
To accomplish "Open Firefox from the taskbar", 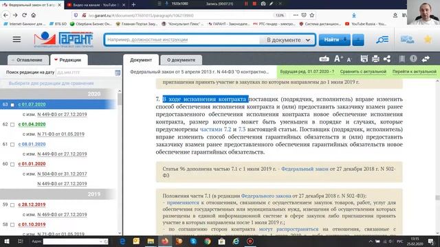I will [x=165, y=241].
